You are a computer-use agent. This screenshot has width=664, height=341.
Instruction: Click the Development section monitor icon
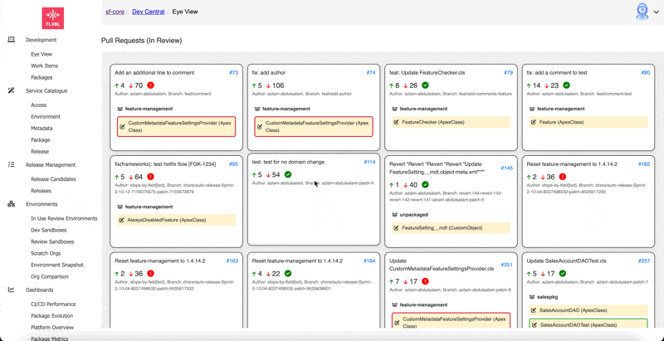pyautogui.click(x=11, y=40)
